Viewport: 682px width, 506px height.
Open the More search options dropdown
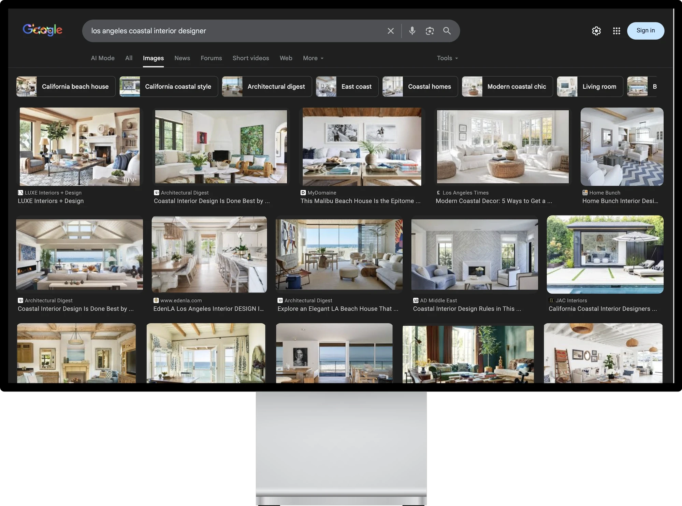tap(312, 58)
